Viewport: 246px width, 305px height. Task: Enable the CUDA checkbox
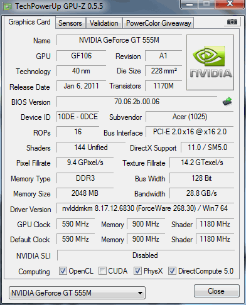coord(102,270)
